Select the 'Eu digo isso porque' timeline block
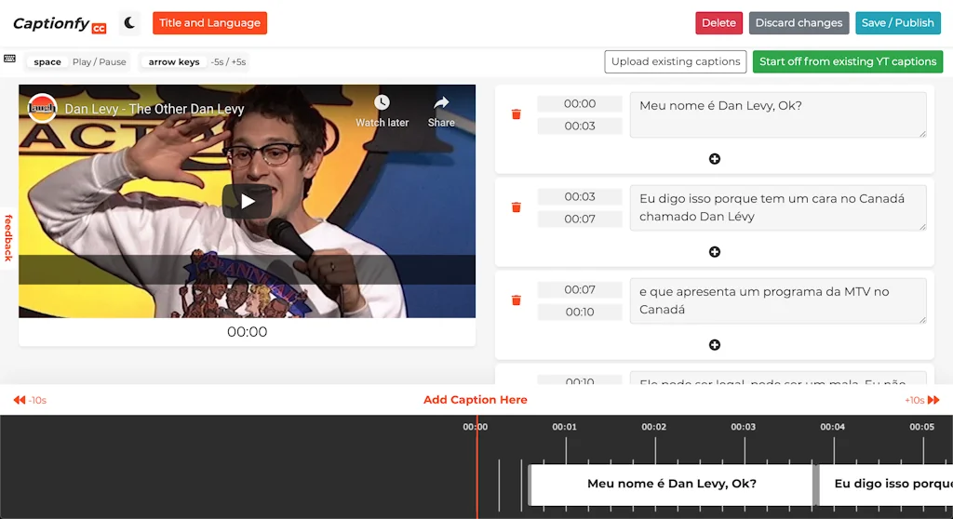Image resolution: width=953 pixels, height=519 pixels. 886,485
